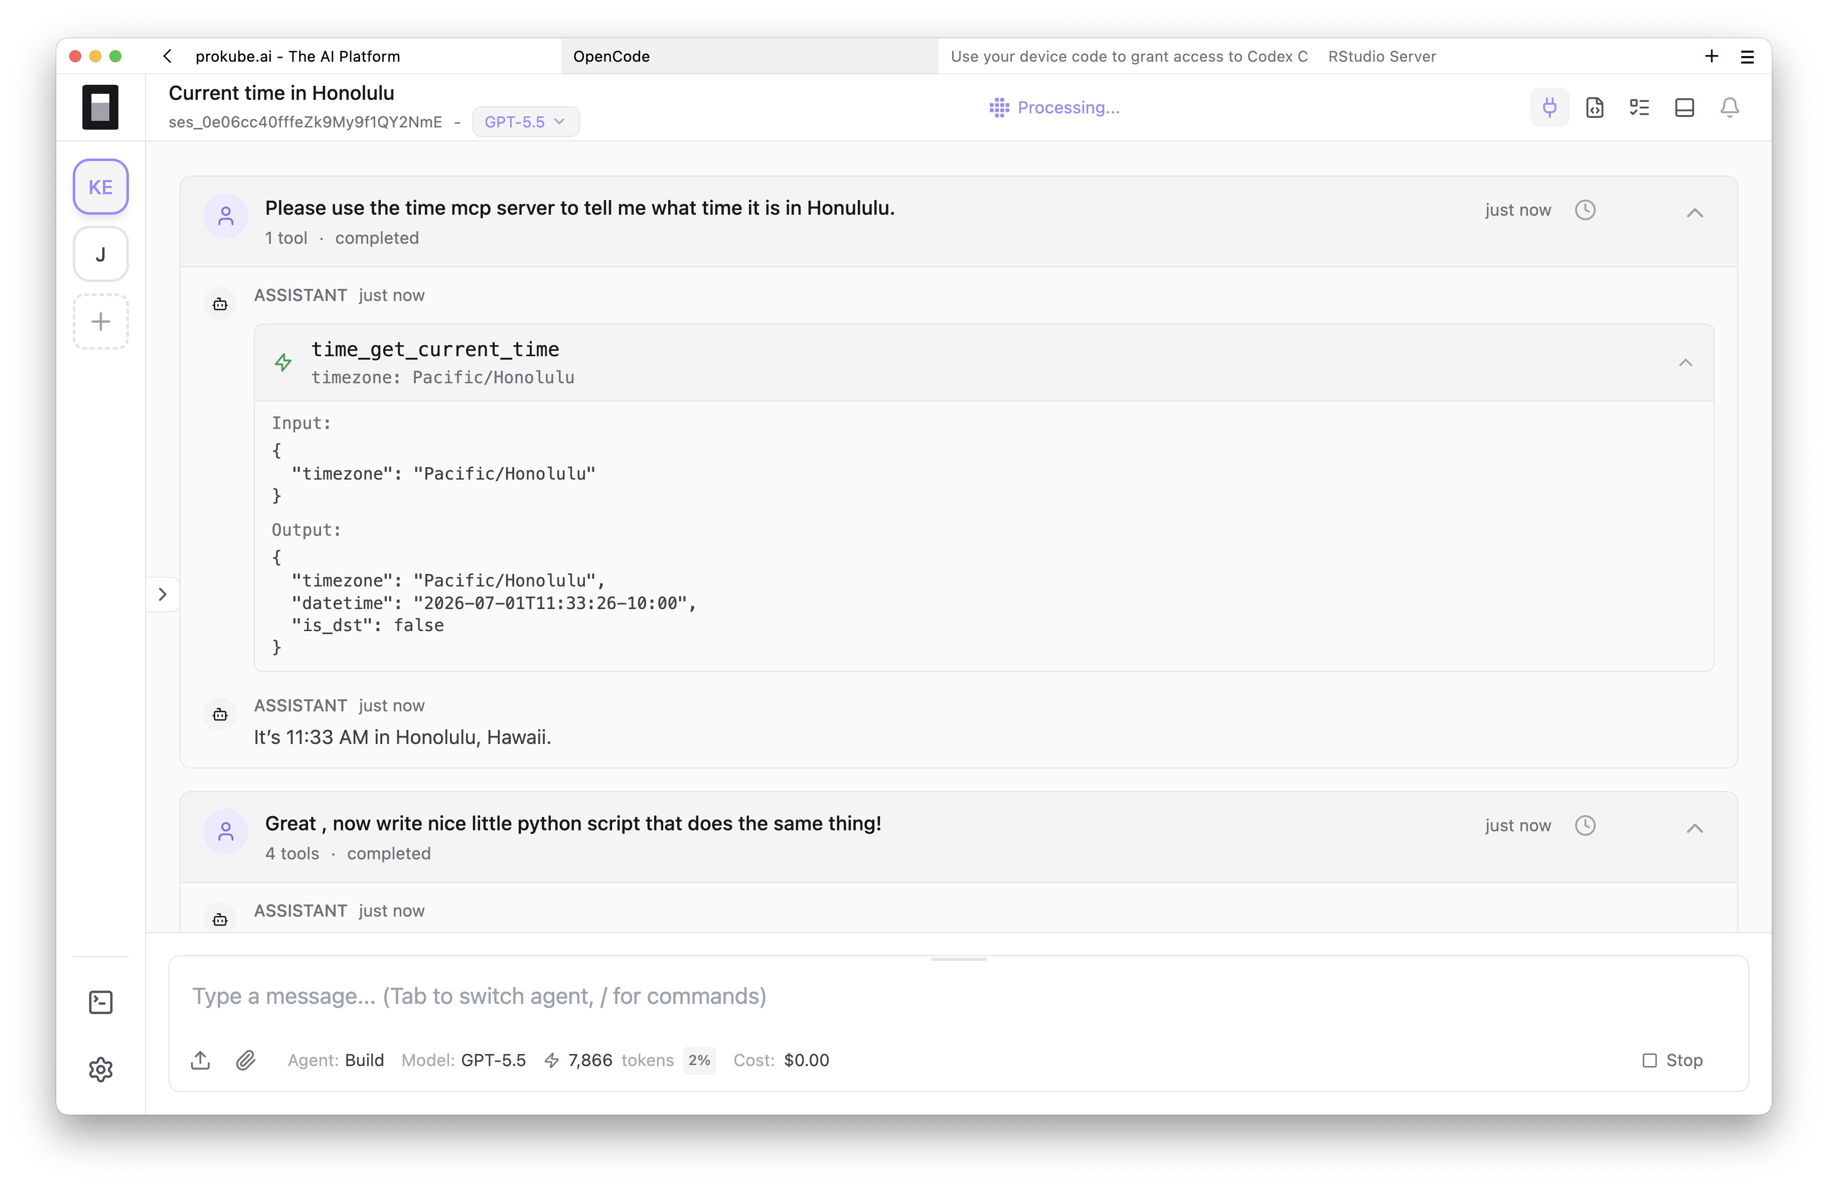Viewport: 1828px width, 1189px height.
Task: Select the J workspace avatar
Action: [x=101, y=254]
